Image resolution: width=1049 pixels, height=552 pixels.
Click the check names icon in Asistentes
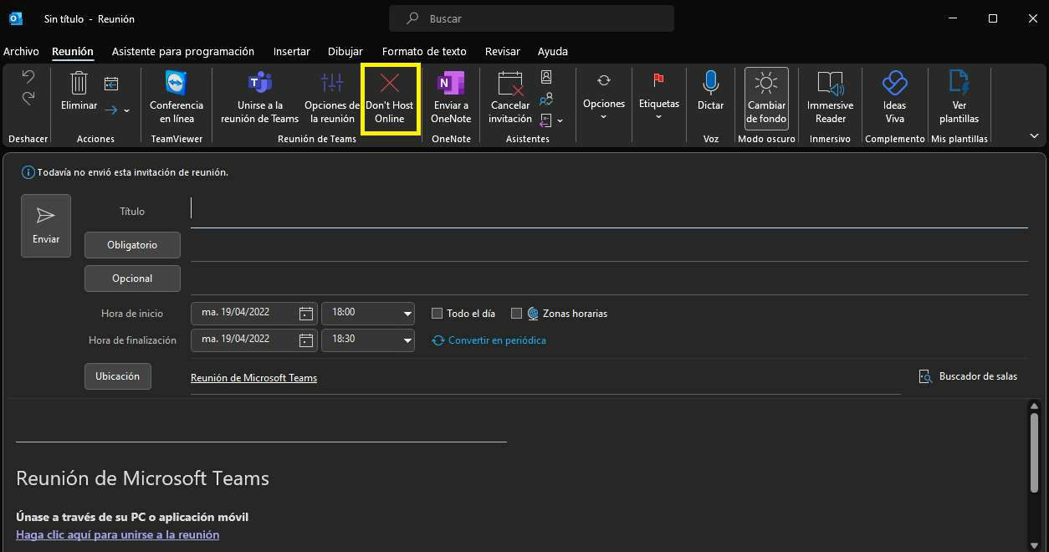point(546,99)
